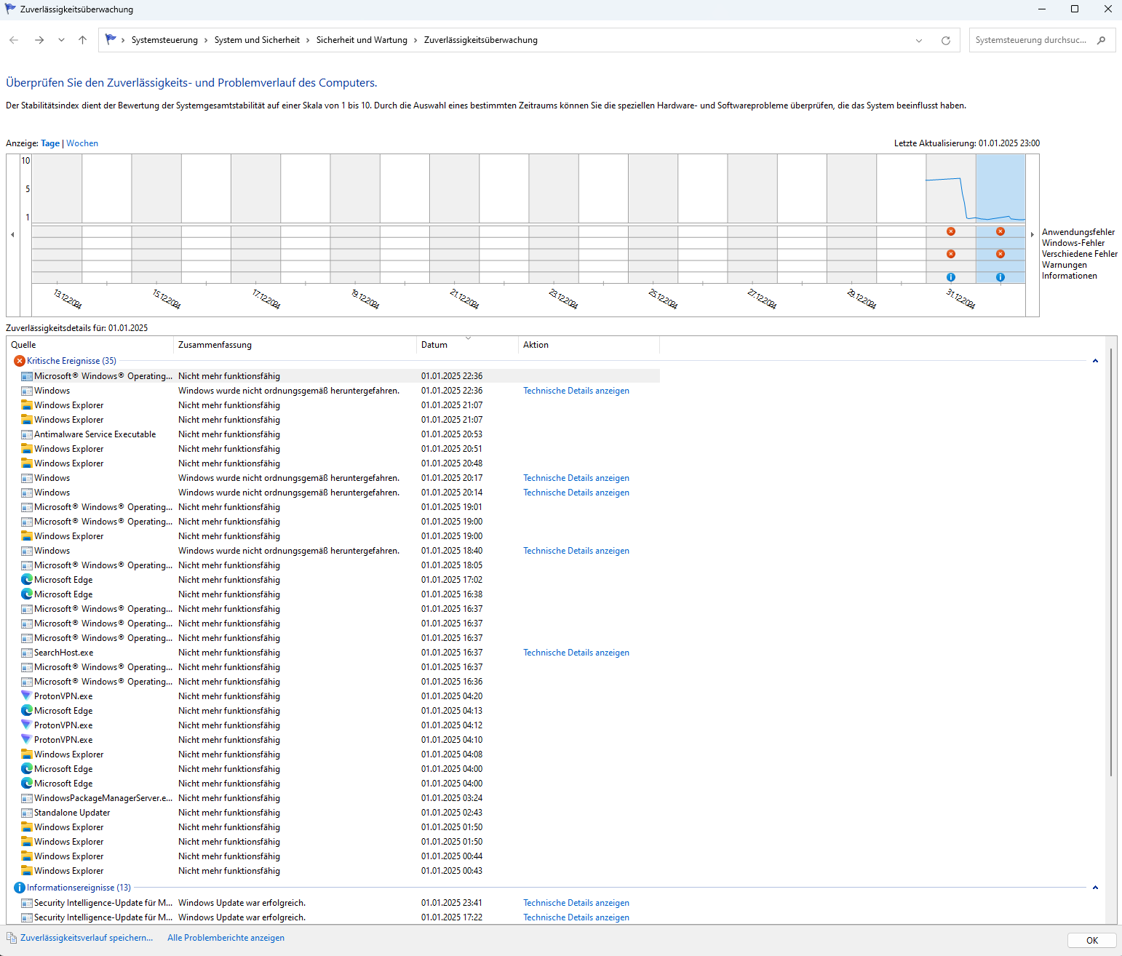Click the flag icon in address bar
Screen dimensions: 1122x956
pyautogui.click(x=111, y=39)
